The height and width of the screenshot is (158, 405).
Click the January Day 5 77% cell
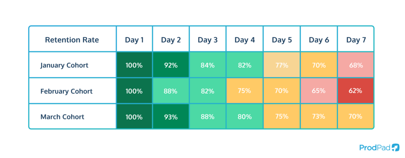click(x=282, y=65)
